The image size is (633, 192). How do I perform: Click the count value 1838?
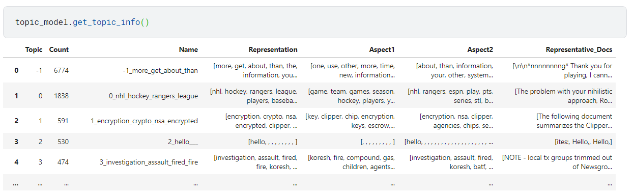pyautogui.click(x=61, y=96)
